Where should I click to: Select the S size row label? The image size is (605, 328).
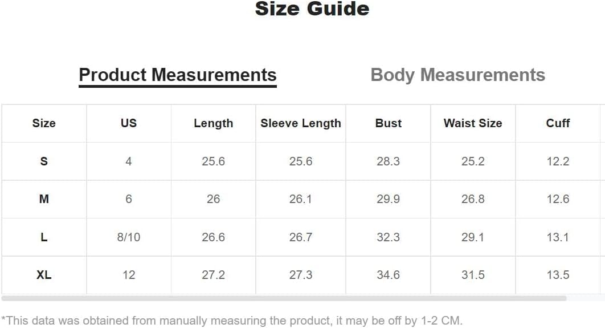point(44,161)
